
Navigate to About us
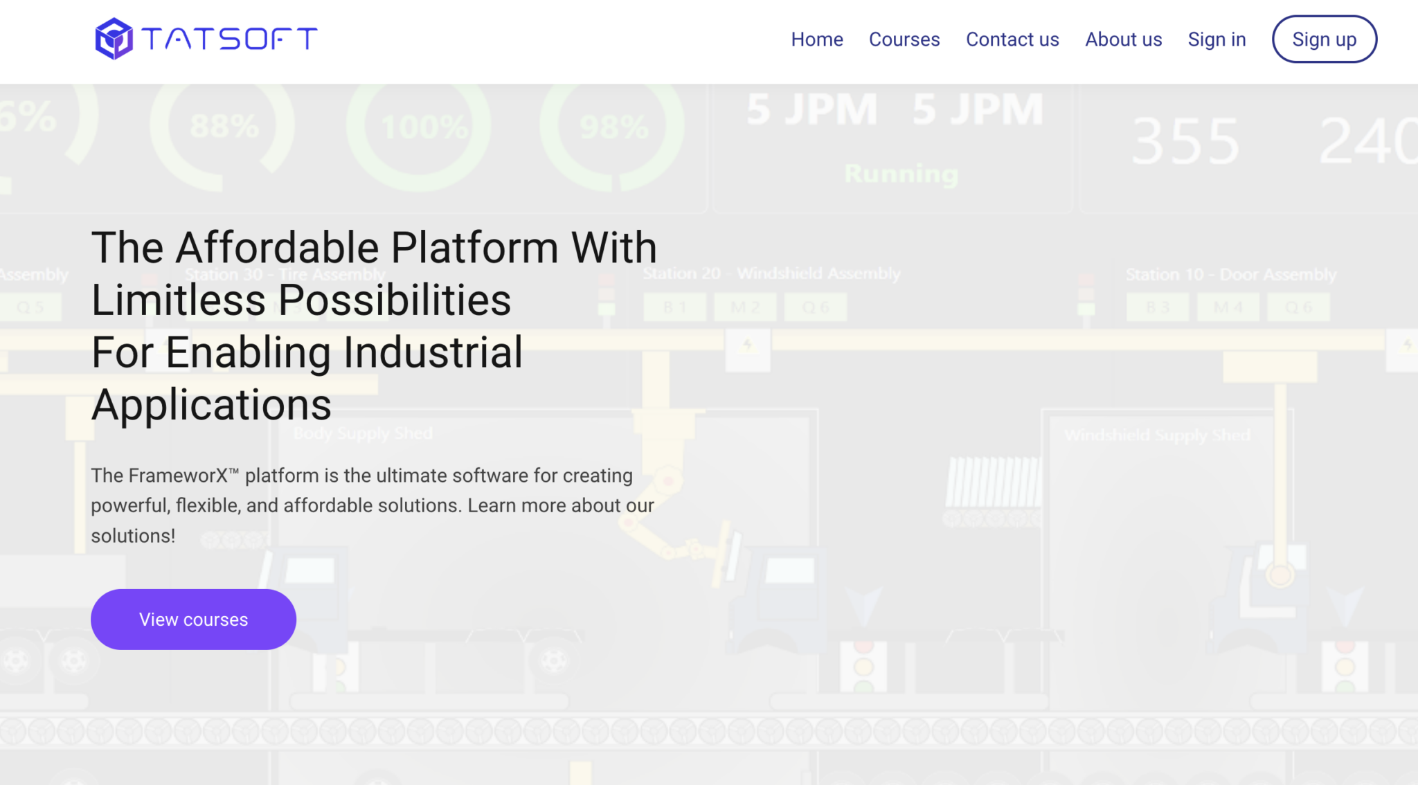click(x=1123, y=39)
